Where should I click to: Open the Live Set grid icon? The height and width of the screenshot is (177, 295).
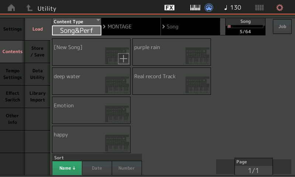pyautogui.click(x=259, y=8)
